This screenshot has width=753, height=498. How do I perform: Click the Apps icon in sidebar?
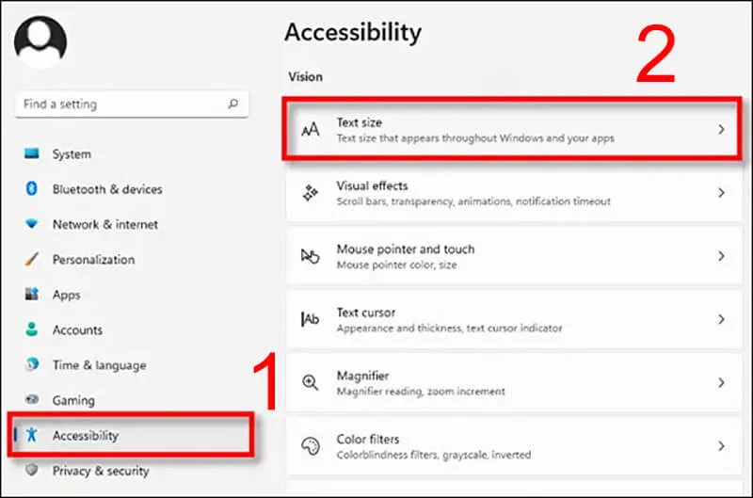[x=32, y=295]
